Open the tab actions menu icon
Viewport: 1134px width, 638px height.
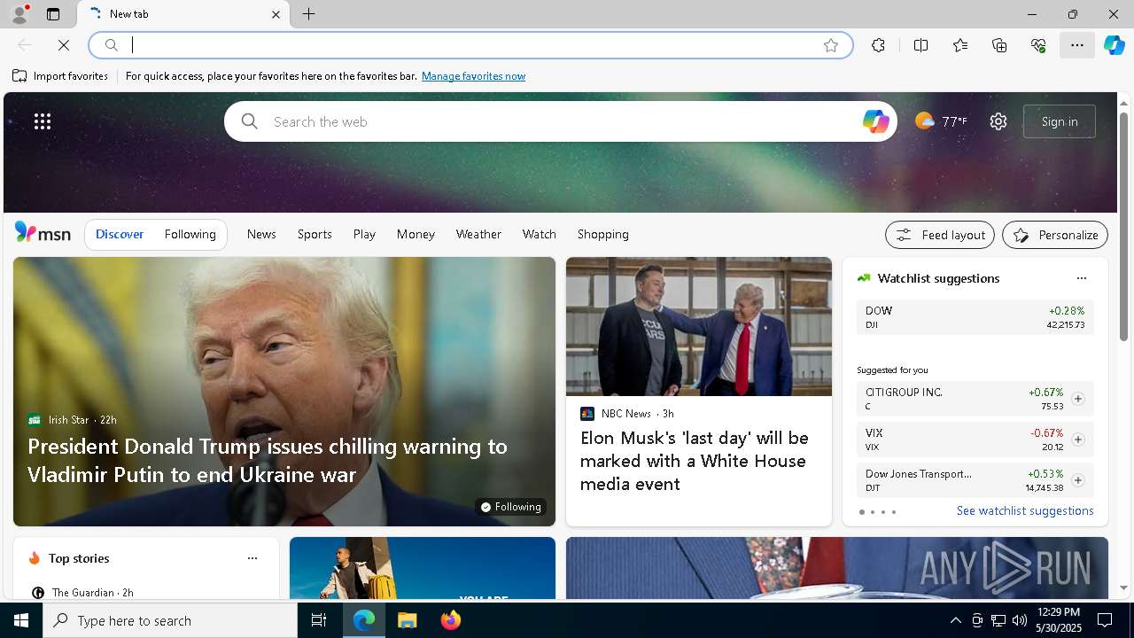(53, 14)
